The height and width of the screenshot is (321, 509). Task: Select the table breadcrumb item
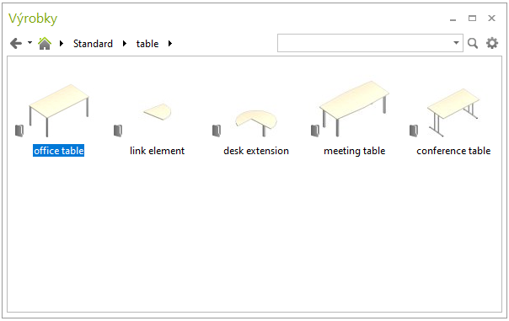coord(147,44)
